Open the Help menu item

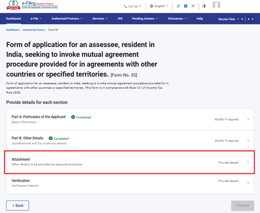(x=200, y=19)
